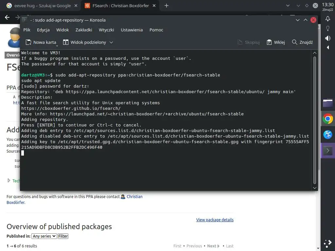
Task: Close the eevee hug Google tab
Action: coord(76,6)
